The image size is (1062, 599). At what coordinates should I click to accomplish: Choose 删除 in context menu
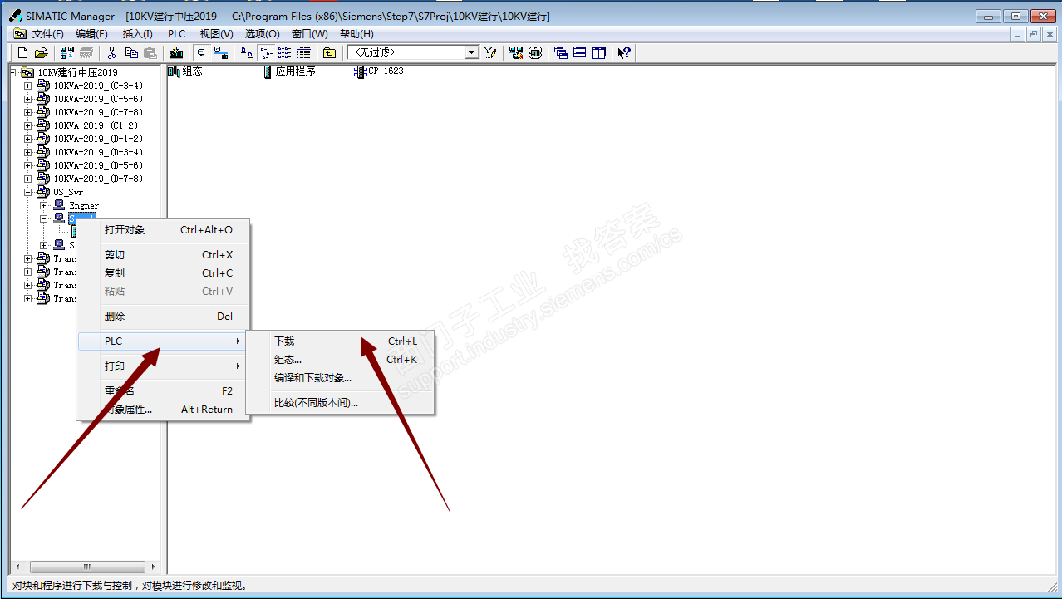(x=163, y=317)
